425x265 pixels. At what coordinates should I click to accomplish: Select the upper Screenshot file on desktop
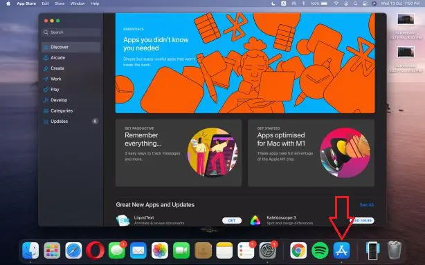(406, 26)
